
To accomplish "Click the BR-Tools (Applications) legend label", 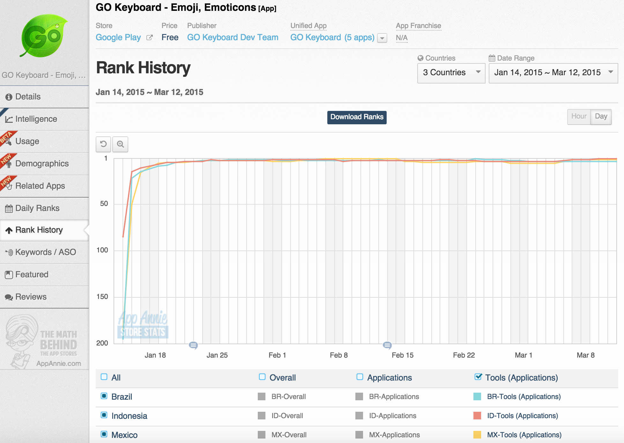I will (x=524, y=397).
